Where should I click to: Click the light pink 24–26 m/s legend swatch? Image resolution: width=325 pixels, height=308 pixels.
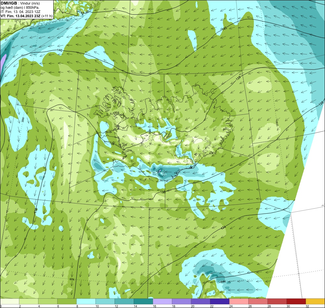click(239, 301)
